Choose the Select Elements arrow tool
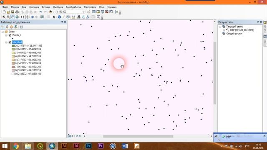The image size is (267, 150). (54, 17)
